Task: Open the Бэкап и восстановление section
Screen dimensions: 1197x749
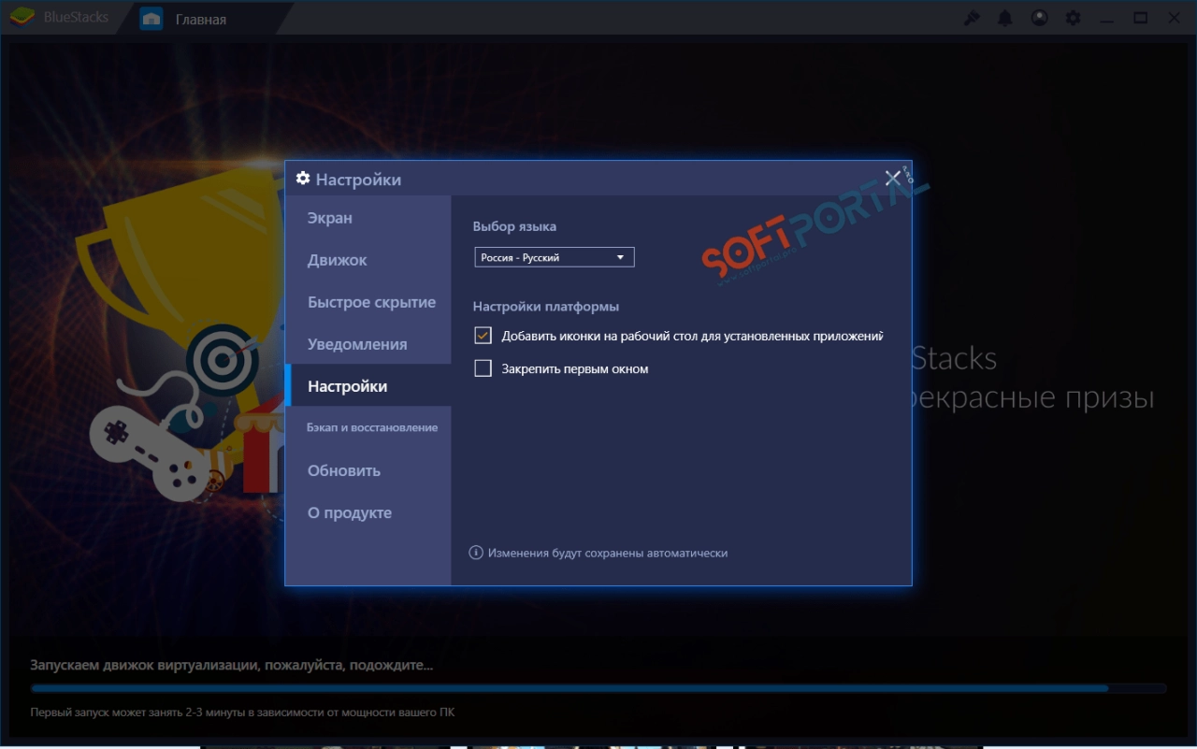Action: [x=368, y=427]
